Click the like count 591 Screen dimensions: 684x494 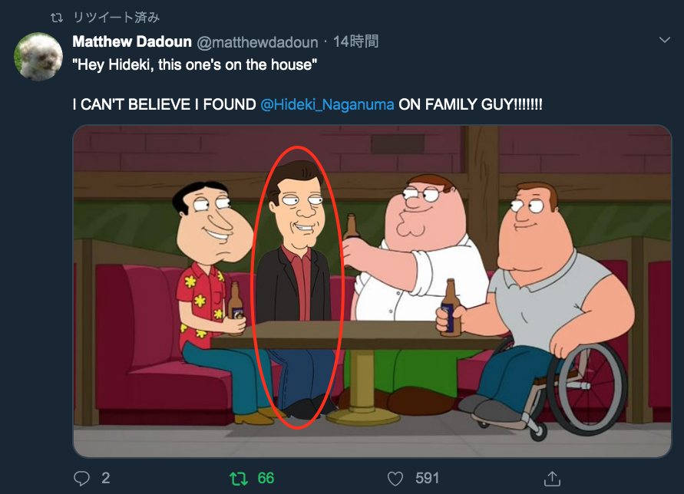427,479
